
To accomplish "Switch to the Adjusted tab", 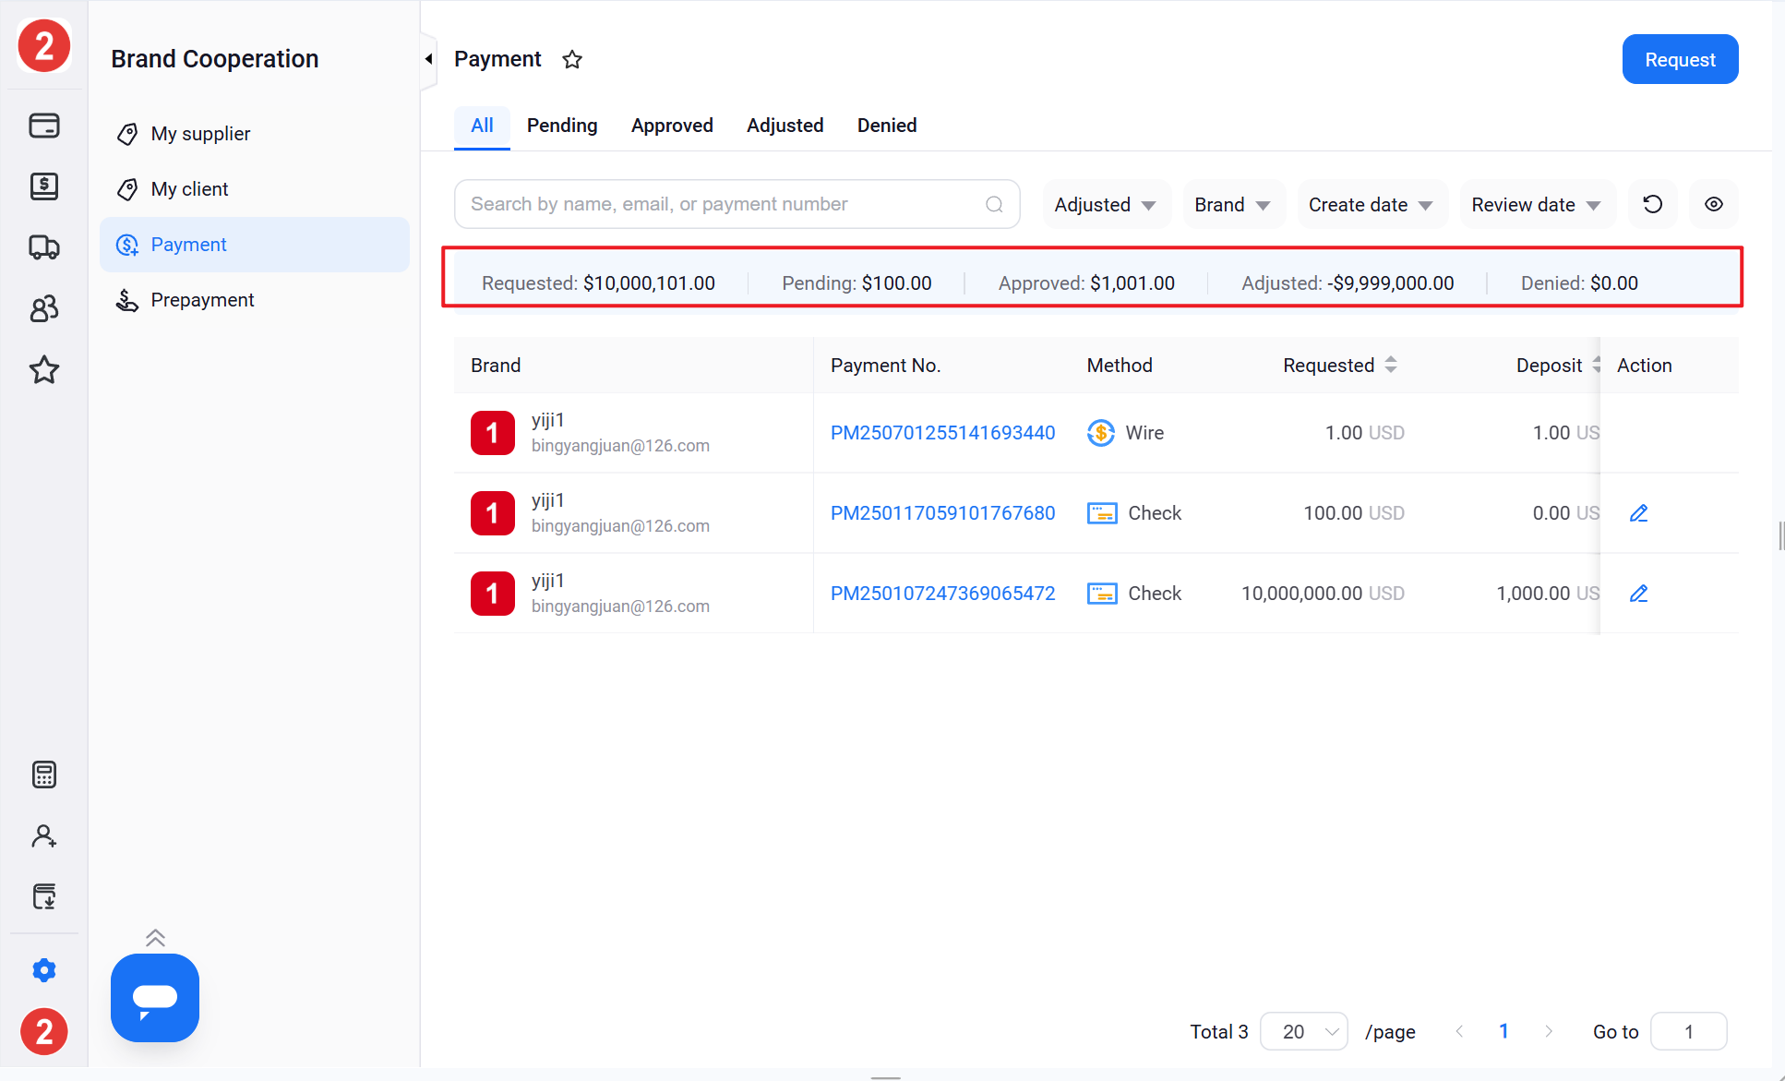I will click(785, 126).
